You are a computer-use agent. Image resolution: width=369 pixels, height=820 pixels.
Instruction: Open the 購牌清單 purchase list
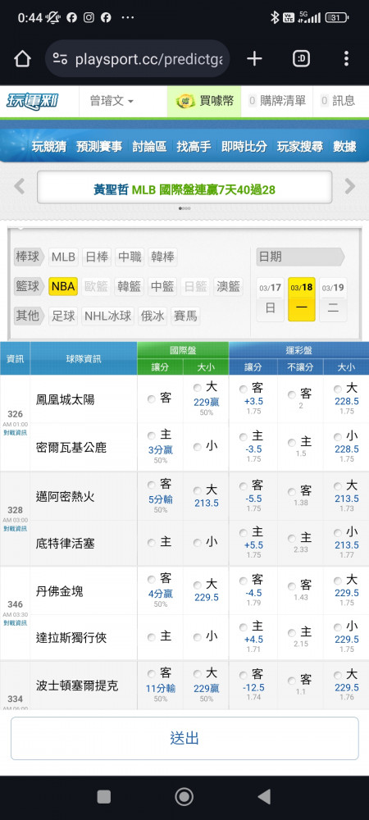[x=277, y=101]
